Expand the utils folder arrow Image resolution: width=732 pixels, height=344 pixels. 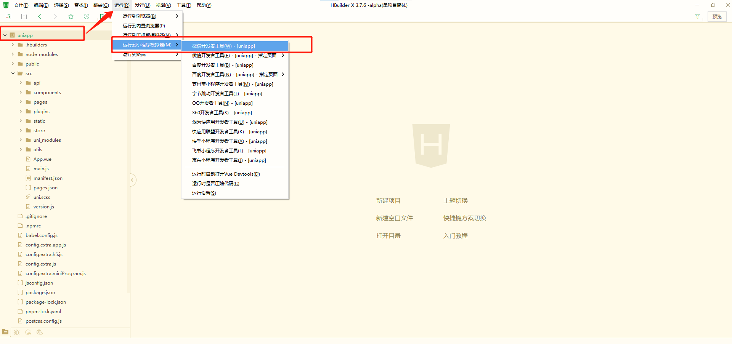21,150
